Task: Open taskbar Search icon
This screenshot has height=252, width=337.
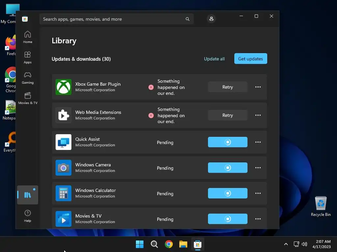Action: click(x=154, y=244)
